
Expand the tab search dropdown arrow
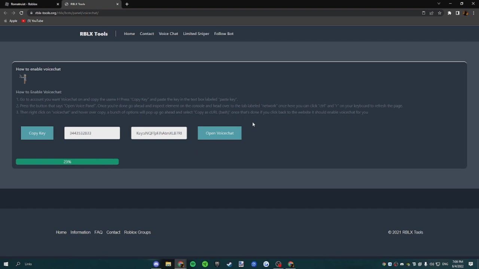[x=439, y=4]
